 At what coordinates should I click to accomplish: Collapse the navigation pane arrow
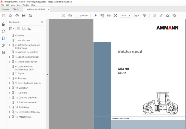[x=47, y=74]
